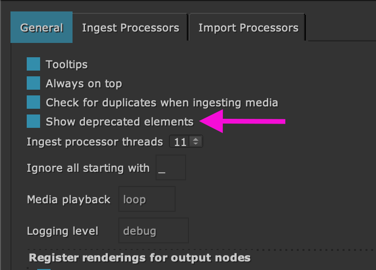Image resolution: width=376 pixels, height=270 pixels.
Task: Toggle Check for duplicates checkbox
Action: tap(33, 103)
